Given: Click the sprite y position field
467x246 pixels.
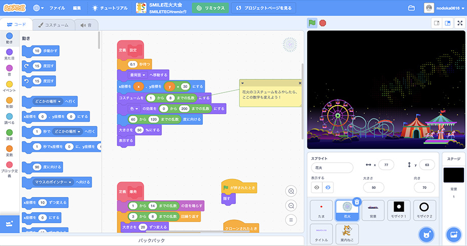Looking at the screenshot, I should point(427,165).
